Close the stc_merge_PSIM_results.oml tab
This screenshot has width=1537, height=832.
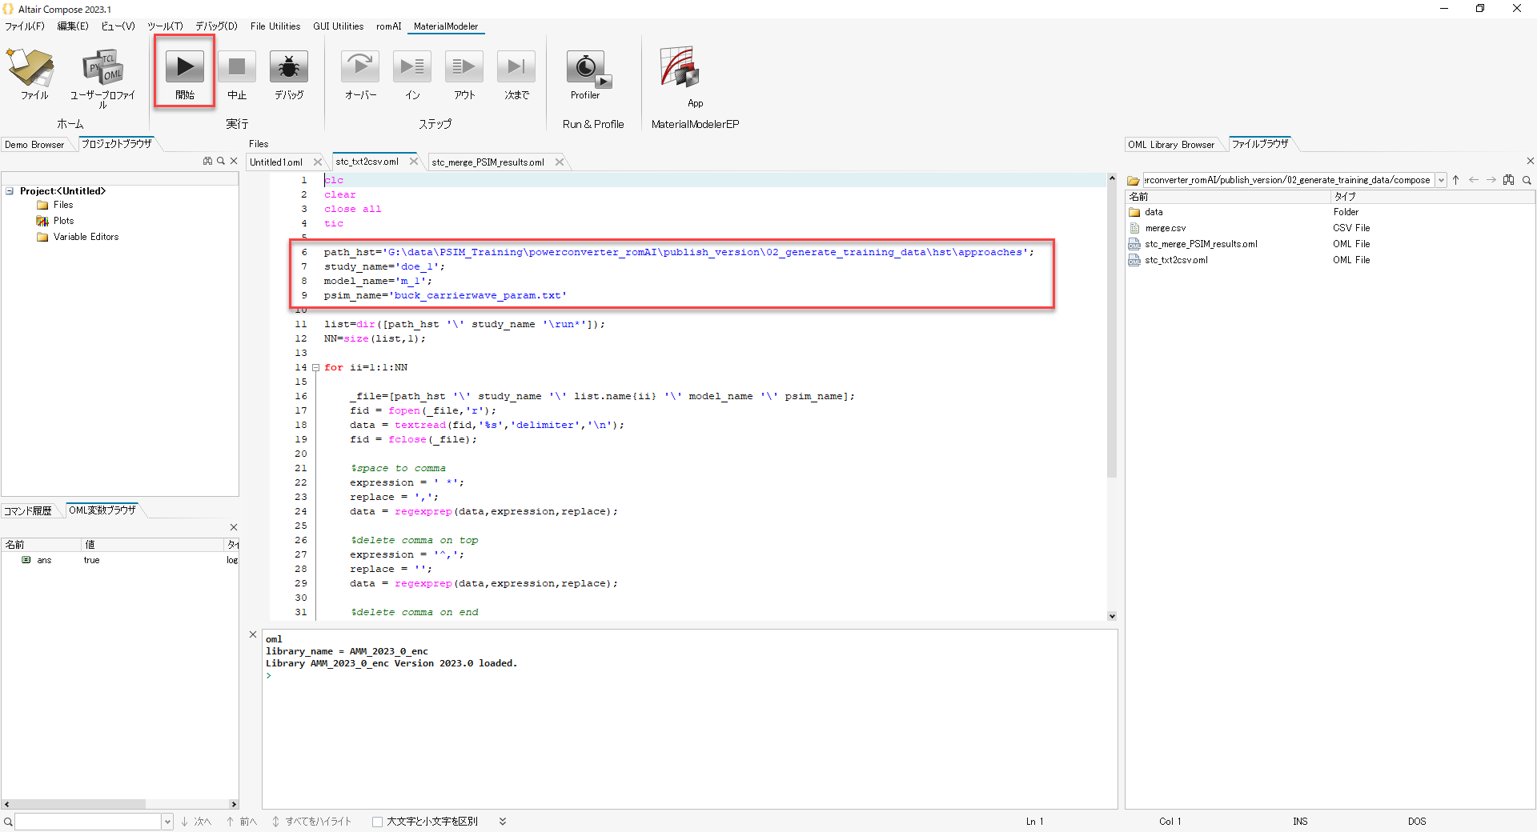coord(560,162)
